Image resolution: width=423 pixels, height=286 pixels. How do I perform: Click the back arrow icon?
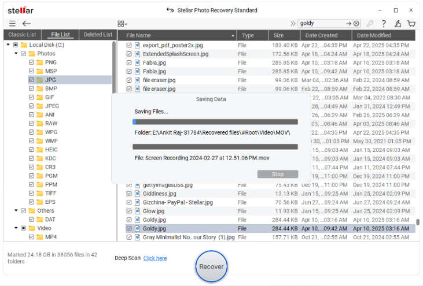pos(27,24)
